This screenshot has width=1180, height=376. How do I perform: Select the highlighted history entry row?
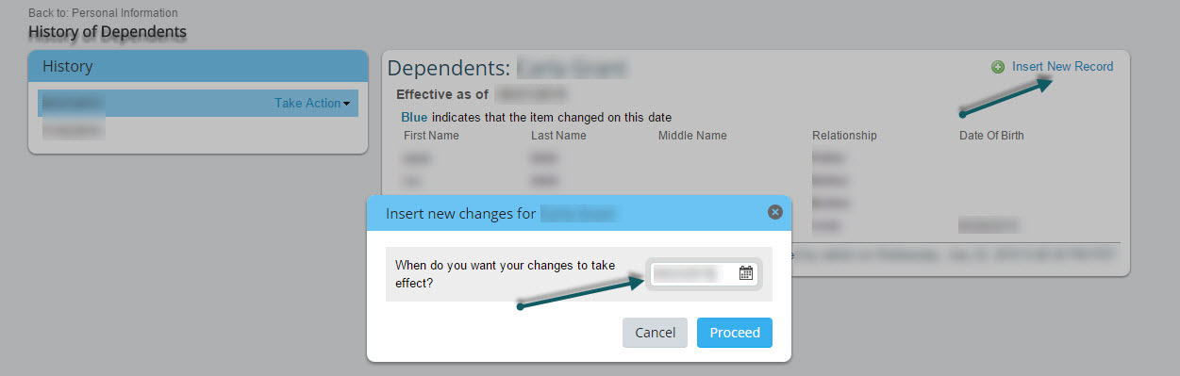(x=198, y=103)
